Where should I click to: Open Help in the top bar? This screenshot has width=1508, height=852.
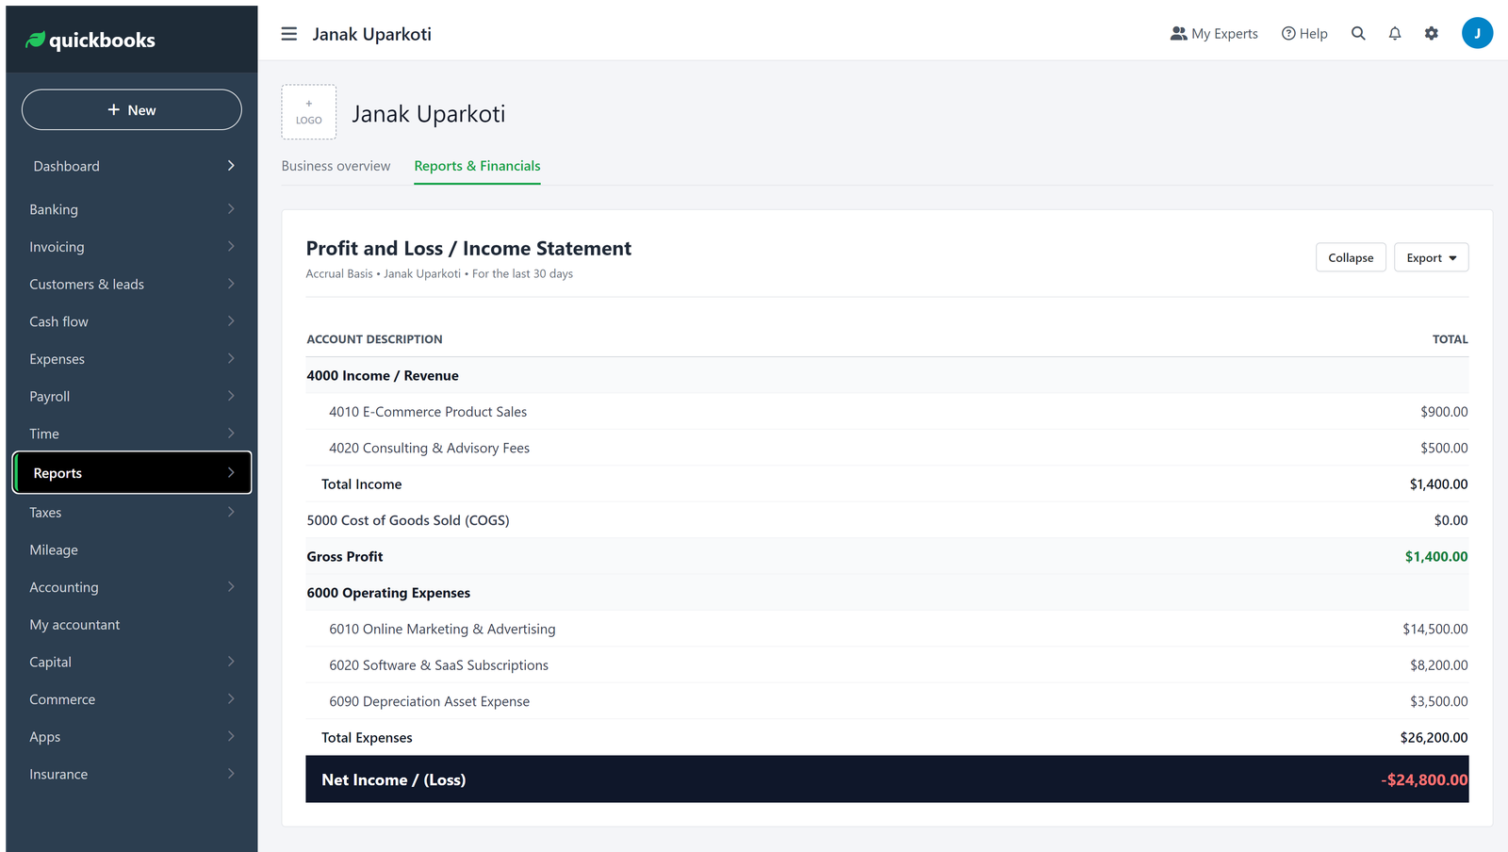pyautogui.click(x=1304, y=33)
